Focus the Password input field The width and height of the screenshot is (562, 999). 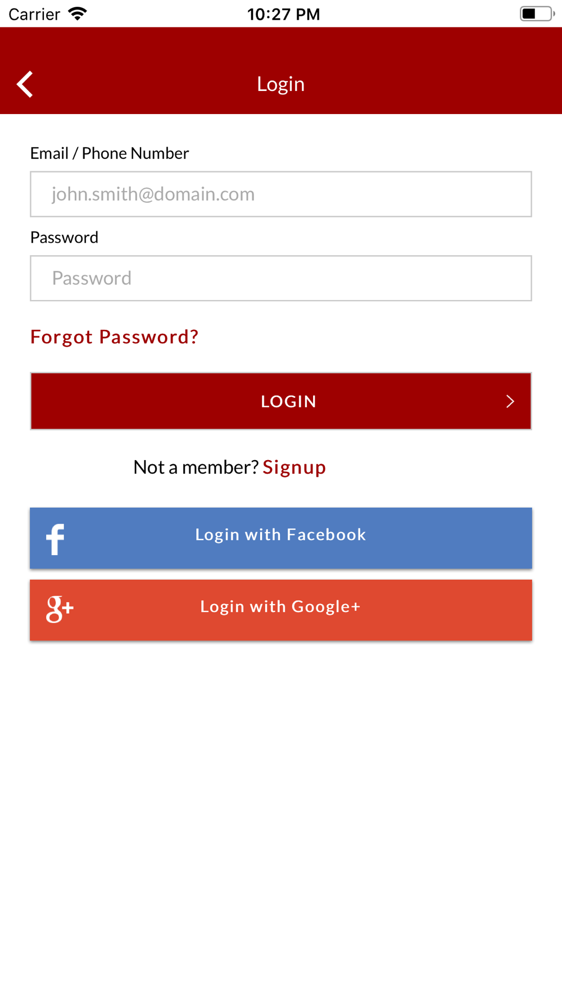[x=281, y=278]
